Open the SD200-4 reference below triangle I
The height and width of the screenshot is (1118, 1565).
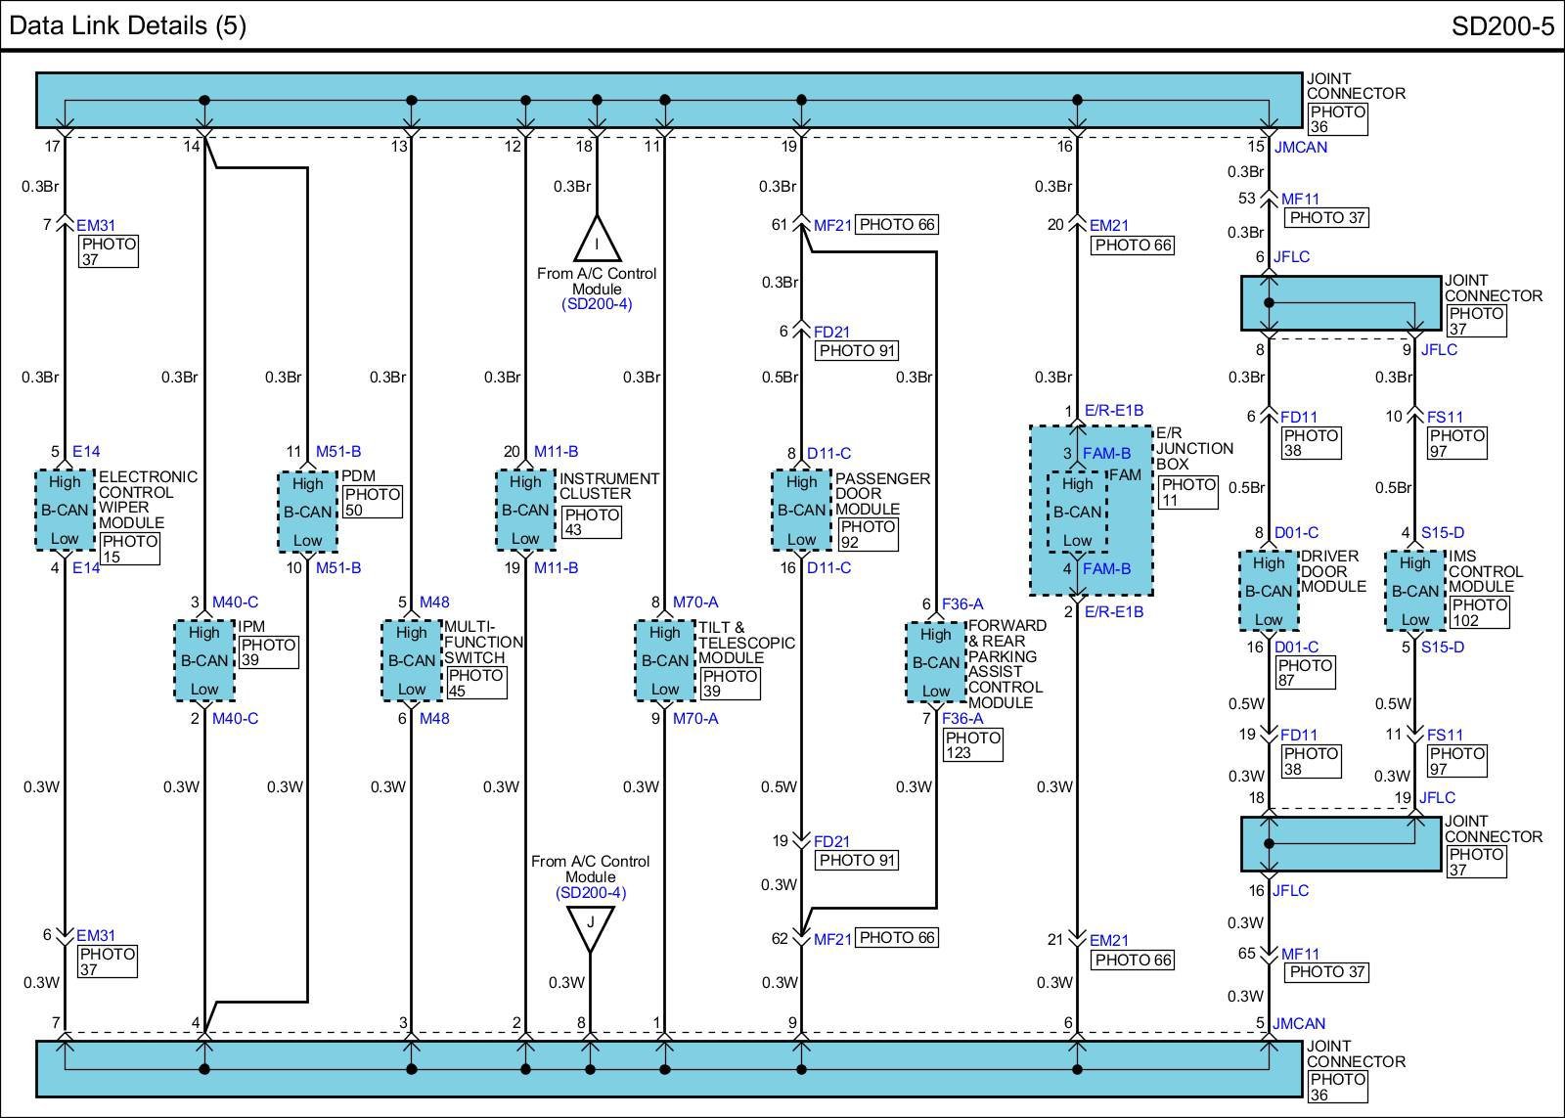pyautogui.click(x=597, y=304)
